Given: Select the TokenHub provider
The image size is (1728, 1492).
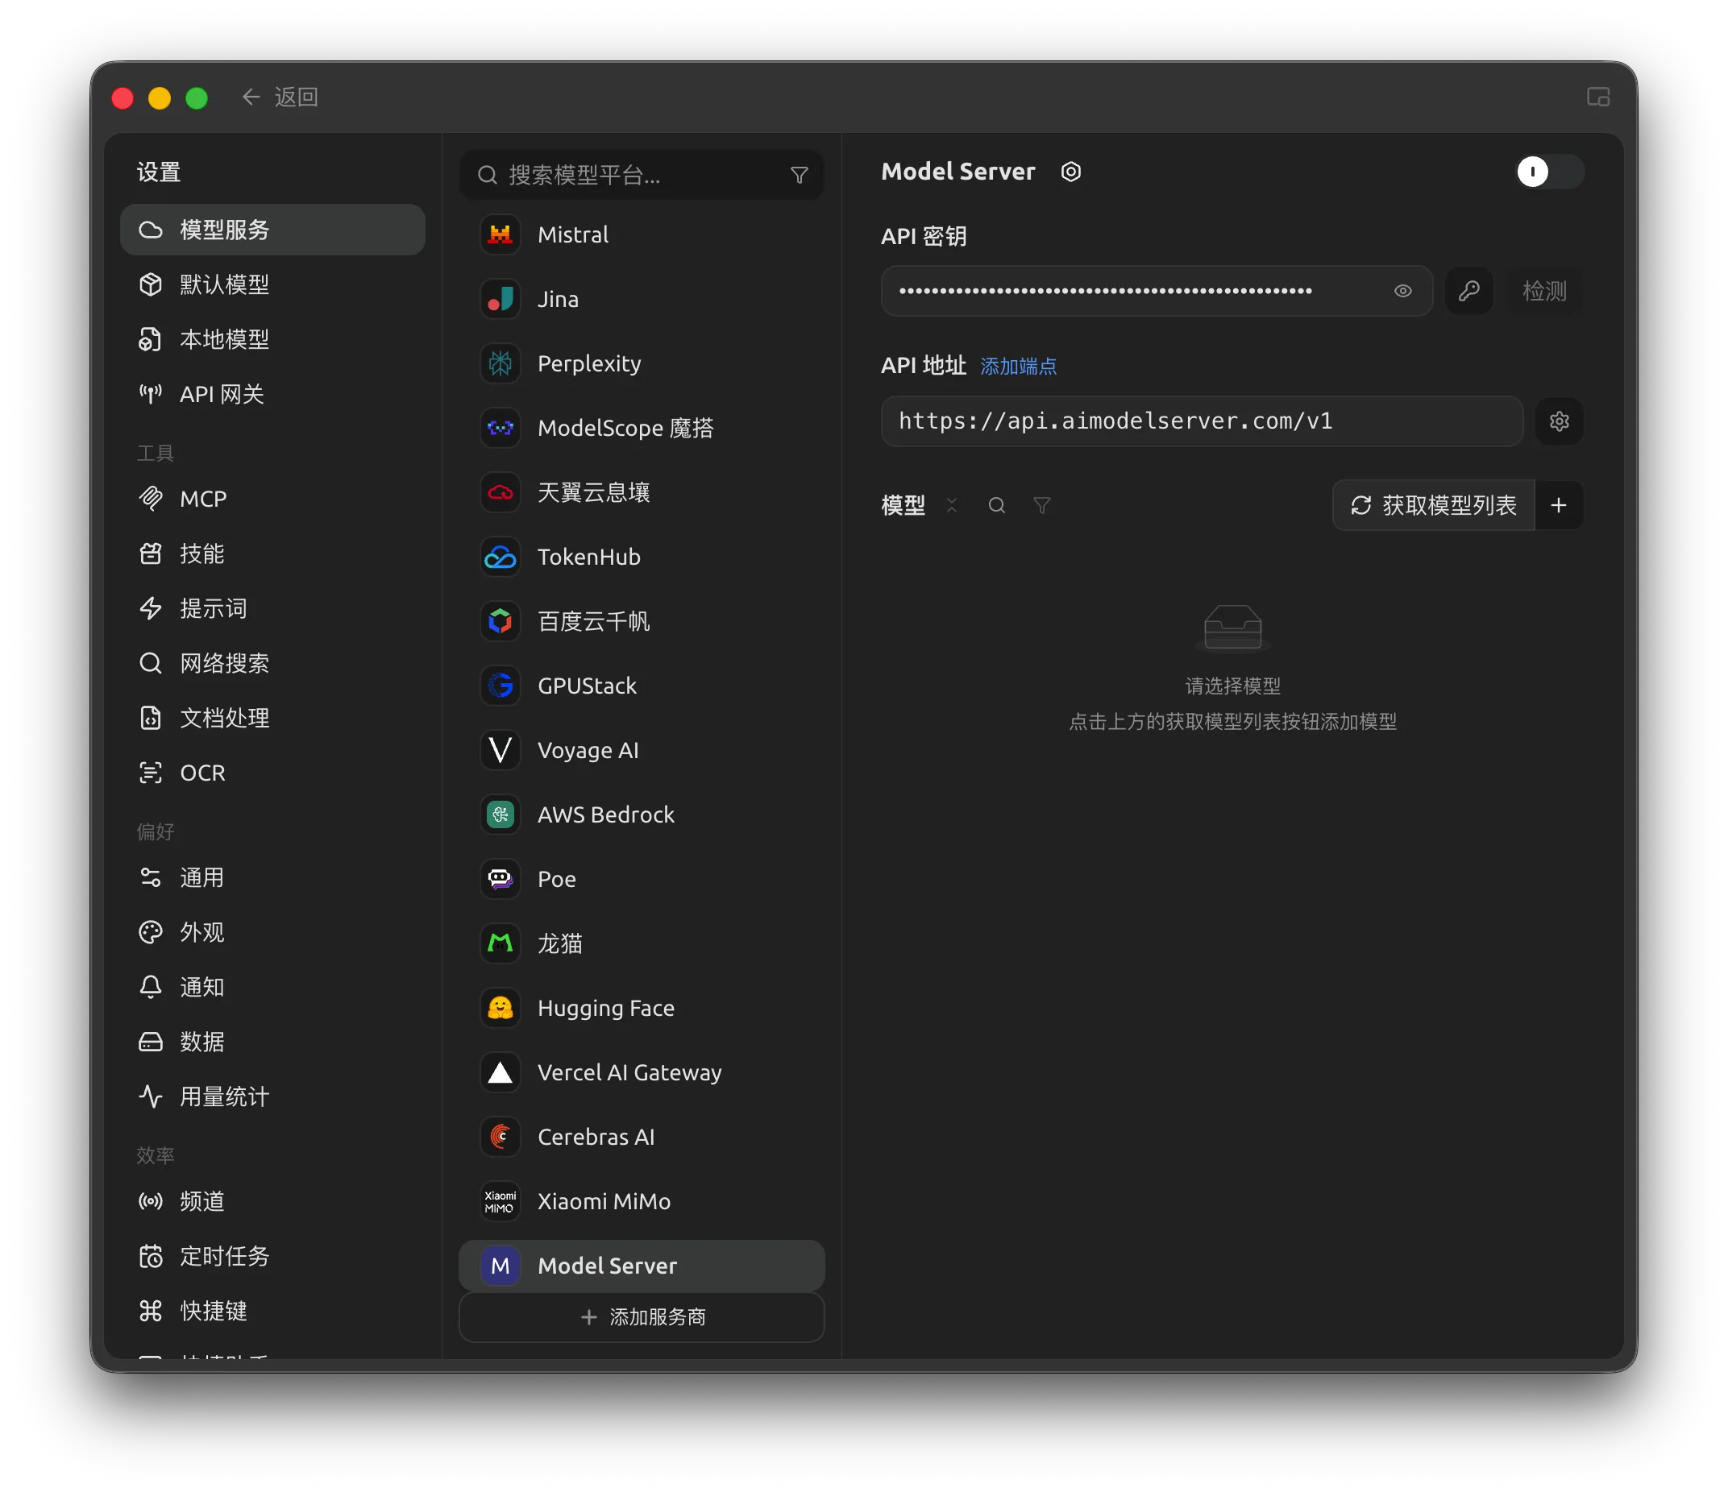Looking at the screenshot, I should [x=642, y=557].
